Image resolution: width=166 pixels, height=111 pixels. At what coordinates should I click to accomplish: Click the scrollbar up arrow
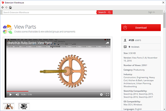click(x=164, y=11)
